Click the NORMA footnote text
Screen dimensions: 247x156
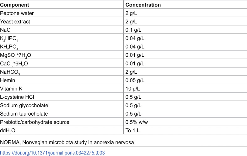pyautogui.click(x=67, y=142)
